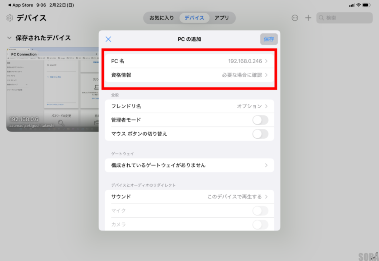Enable the 管理者モード switch

point(260,120)
